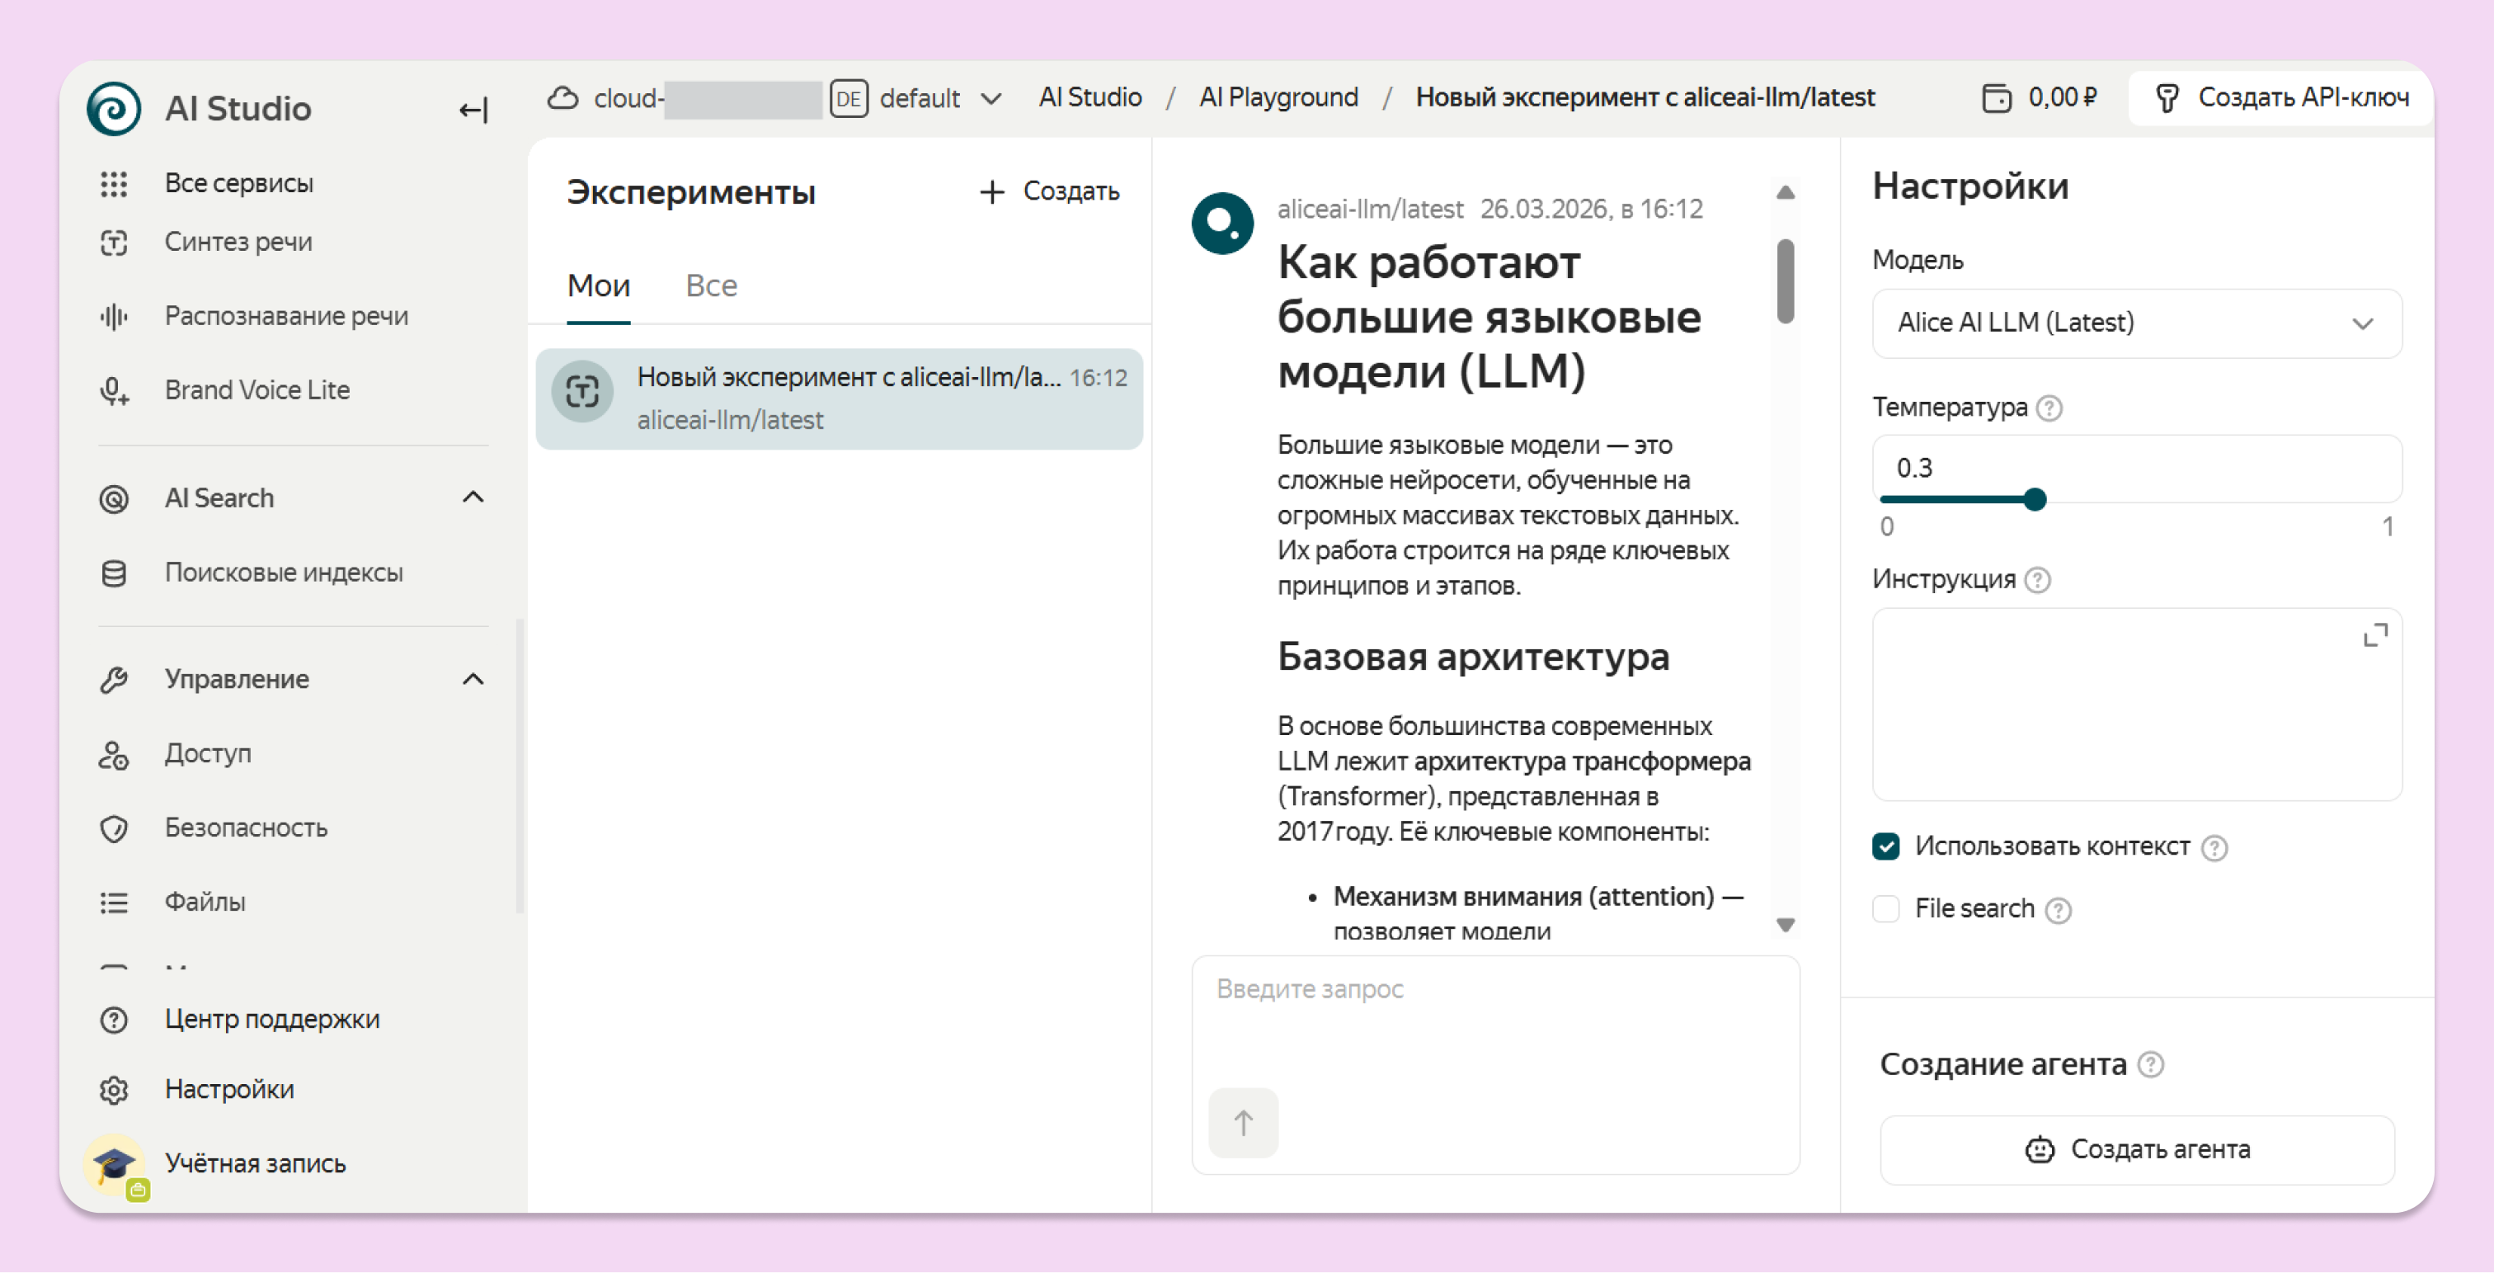The width and height of the screenshot is (2494, 1273).
Task: Open Поисковые индексы in sidebar
Action: (284, 573)
